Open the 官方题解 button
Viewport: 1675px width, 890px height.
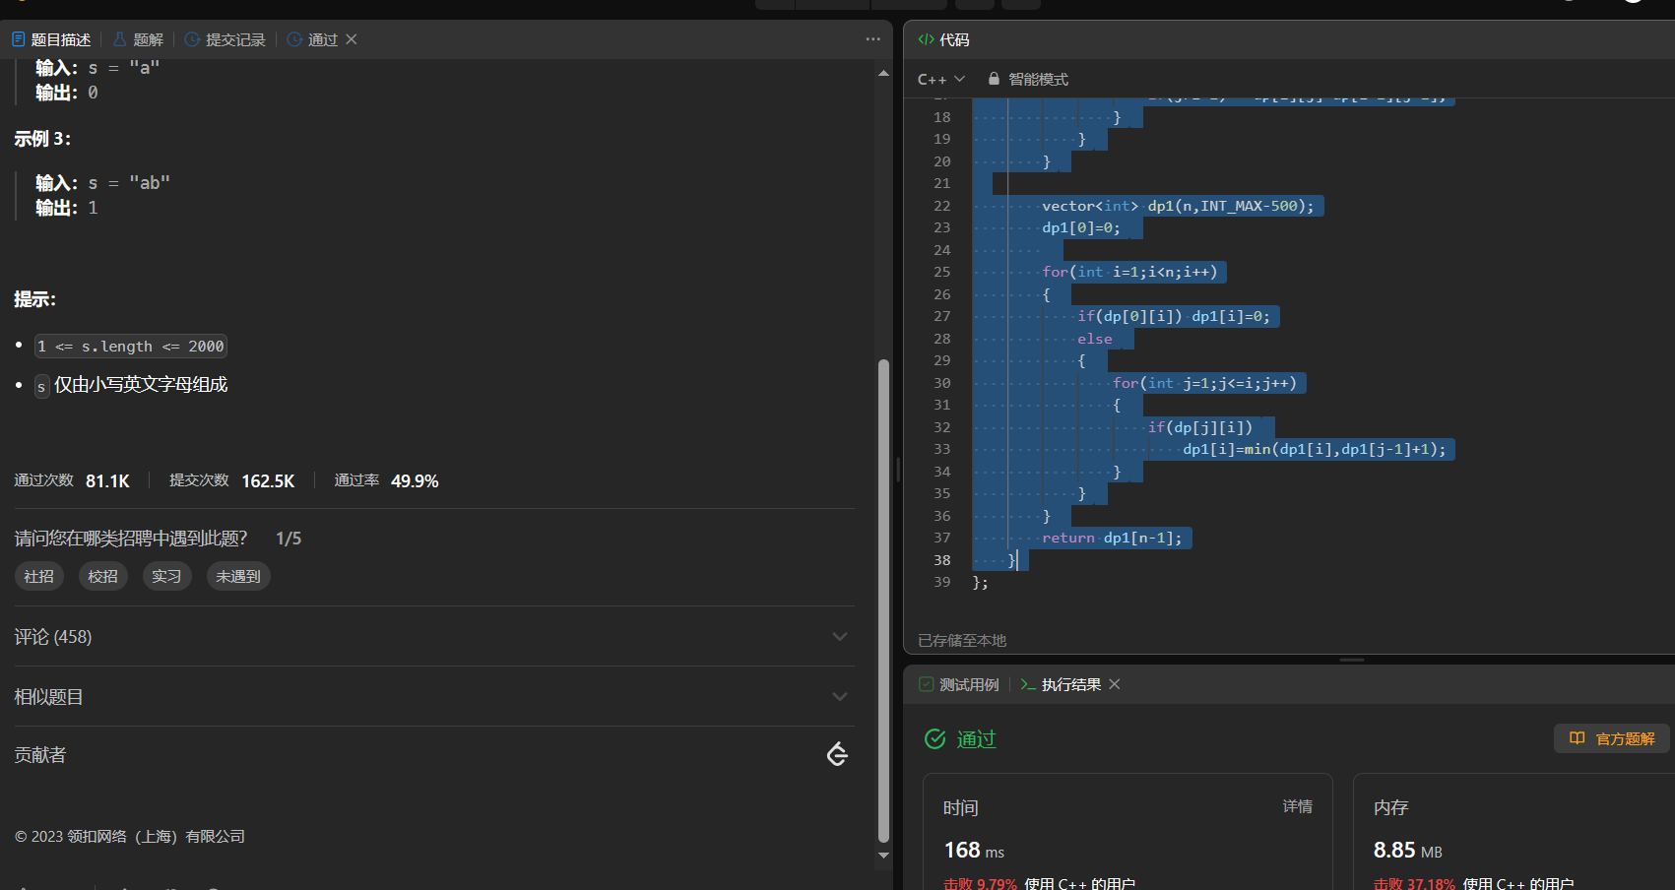(1612, 738)
